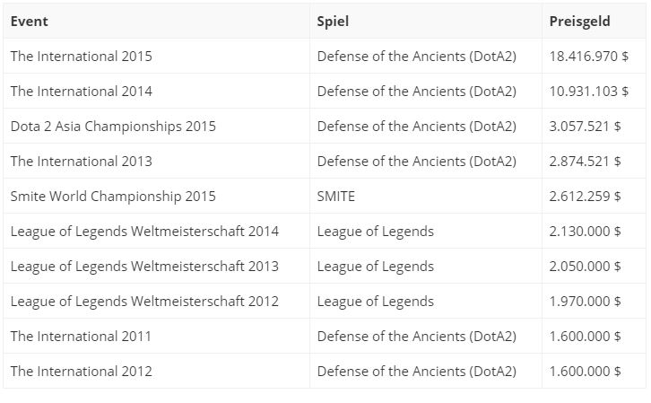The image size is (651, 403).
Task: Click The International 2011 event cell
Action: [82, 336]
